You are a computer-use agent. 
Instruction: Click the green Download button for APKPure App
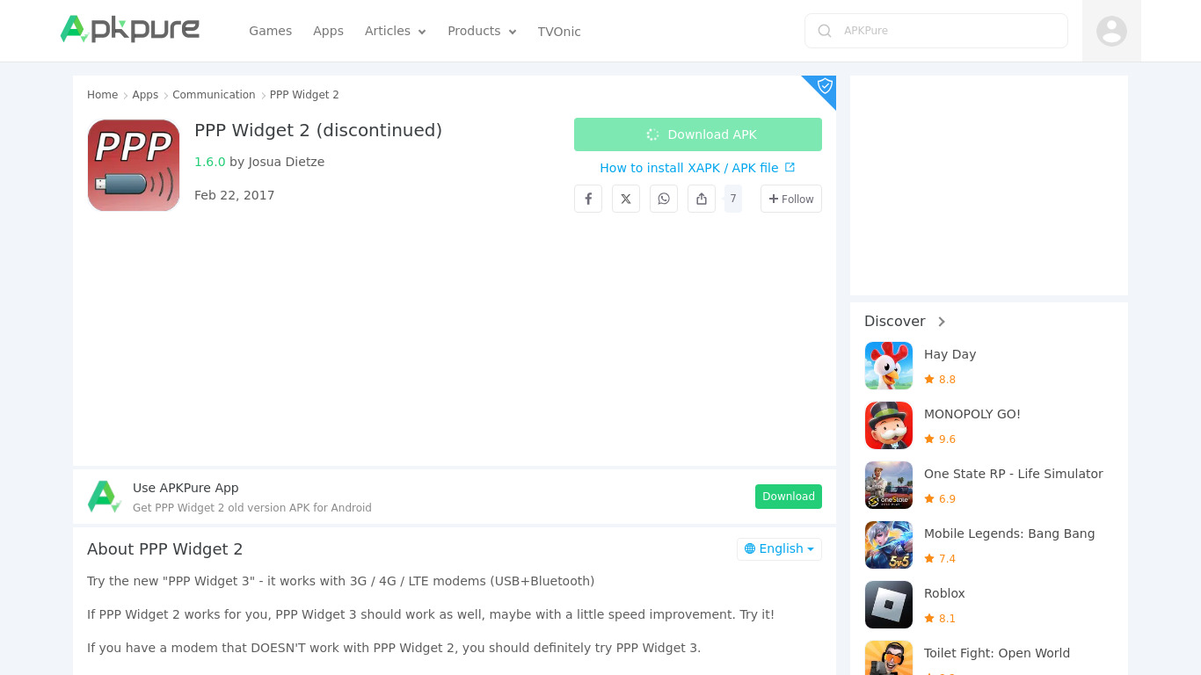pyautogui.click(x=789, y=497)
